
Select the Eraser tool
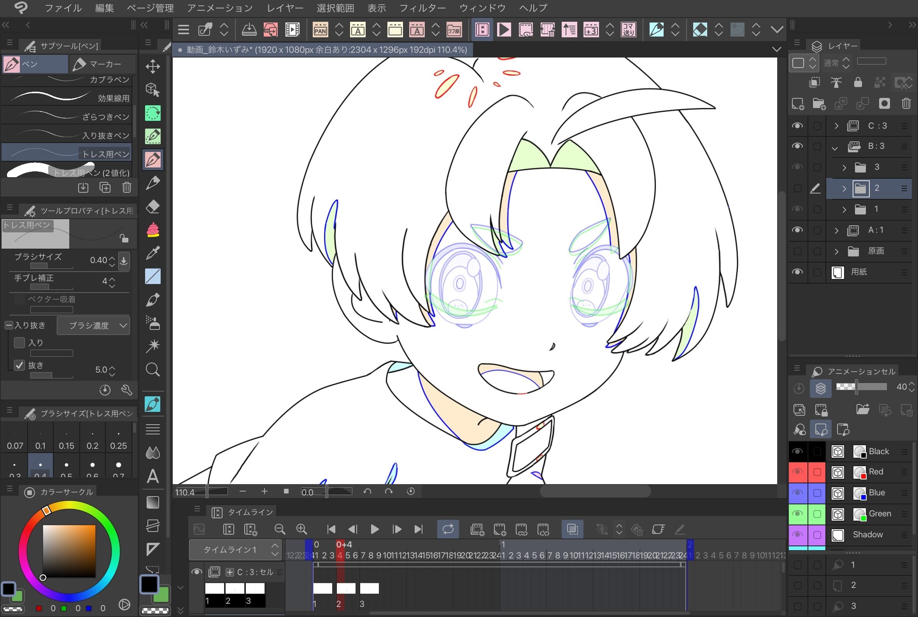pyautogui.click(x=153, y=207)
